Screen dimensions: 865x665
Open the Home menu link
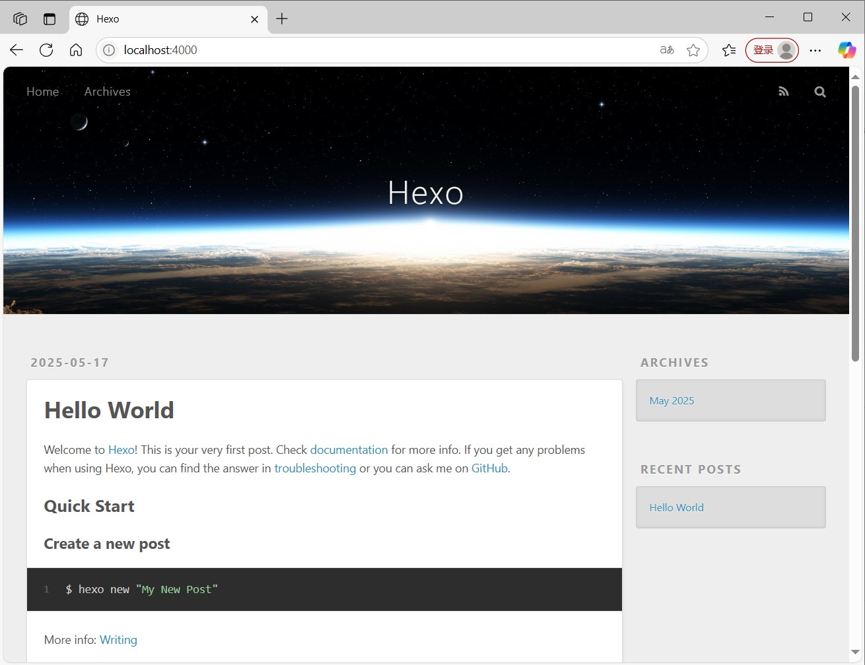pyautogui.click(x=43, y=92)
